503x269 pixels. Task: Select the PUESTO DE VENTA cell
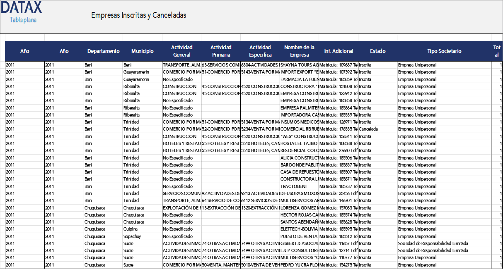pos(300,236)
